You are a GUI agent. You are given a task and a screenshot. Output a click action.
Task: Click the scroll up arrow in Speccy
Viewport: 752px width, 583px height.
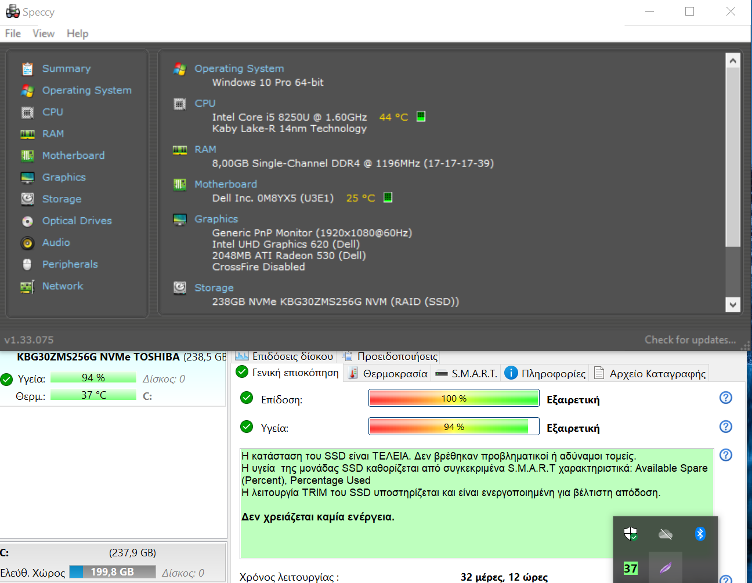pyautogui.click(x=733, y=61)
